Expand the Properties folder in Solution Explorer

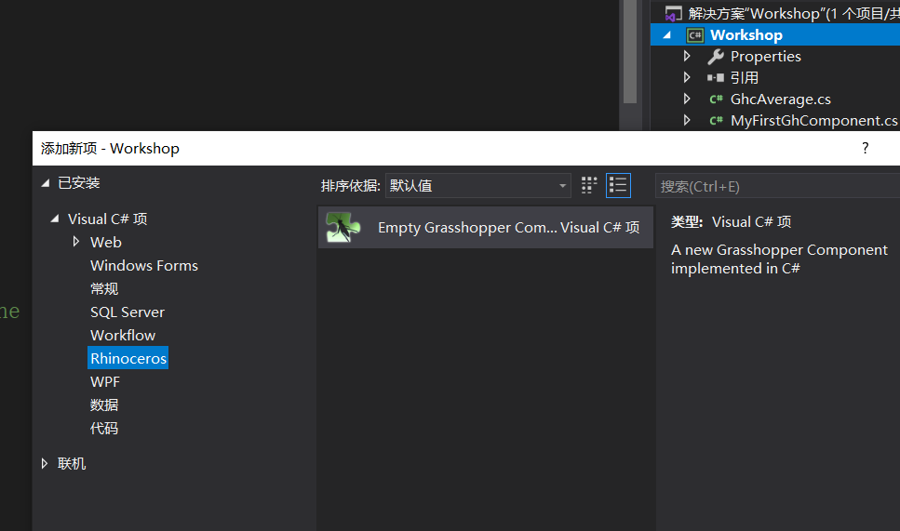pyautogui.click(x=687, y=56)
